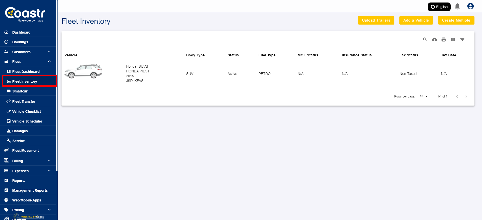
Task: Open the user profile avatar icon
Action: coord(470,6)
